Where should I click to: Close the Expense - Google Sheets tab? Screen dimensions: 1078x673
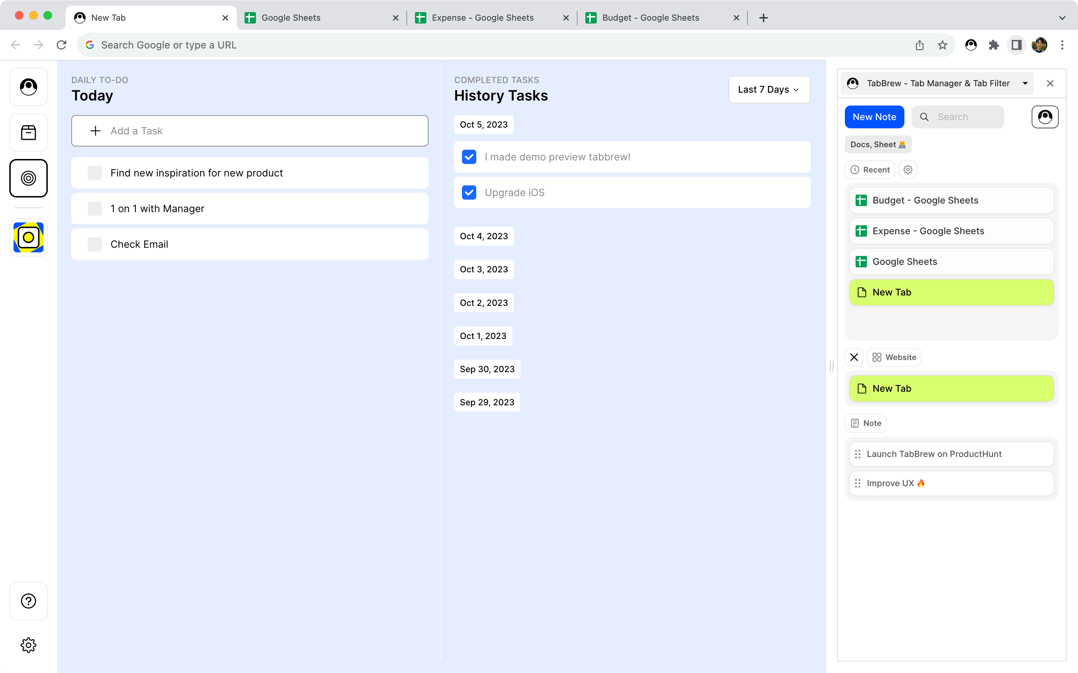566,18
